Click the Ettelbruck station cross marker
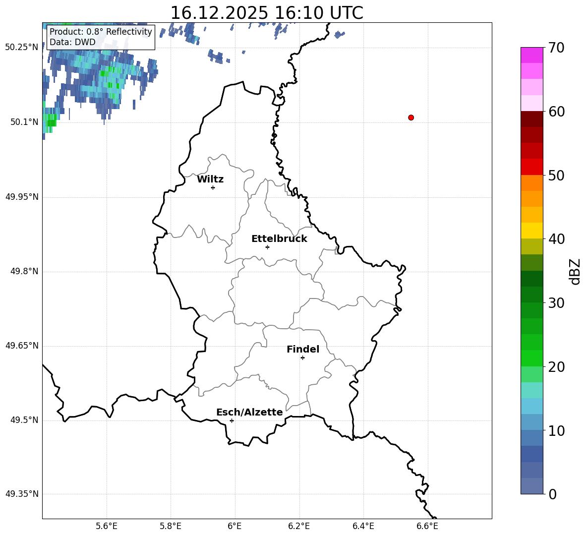Image resolution: width=587 pixels, height=536 pixels. click(267, 247)
